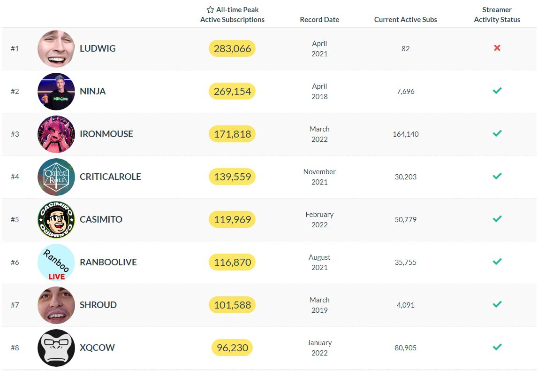Screen dimensions: 538x371
Task: Sort by Record Date column header
Action: tap(319, 20)
